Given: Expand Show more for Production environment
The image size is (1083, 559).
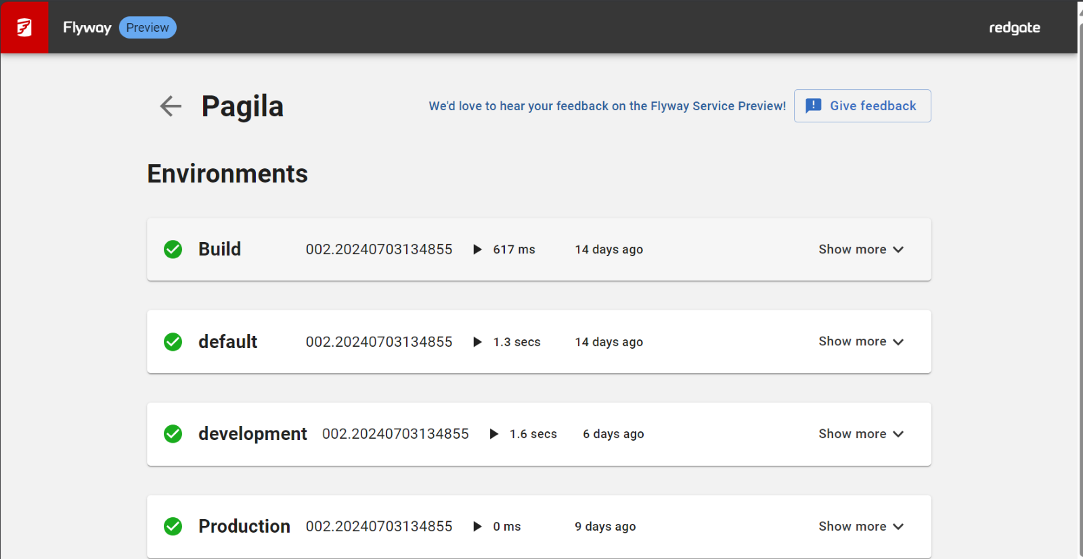Looking at the screenshot, I should tap(861, 527).
